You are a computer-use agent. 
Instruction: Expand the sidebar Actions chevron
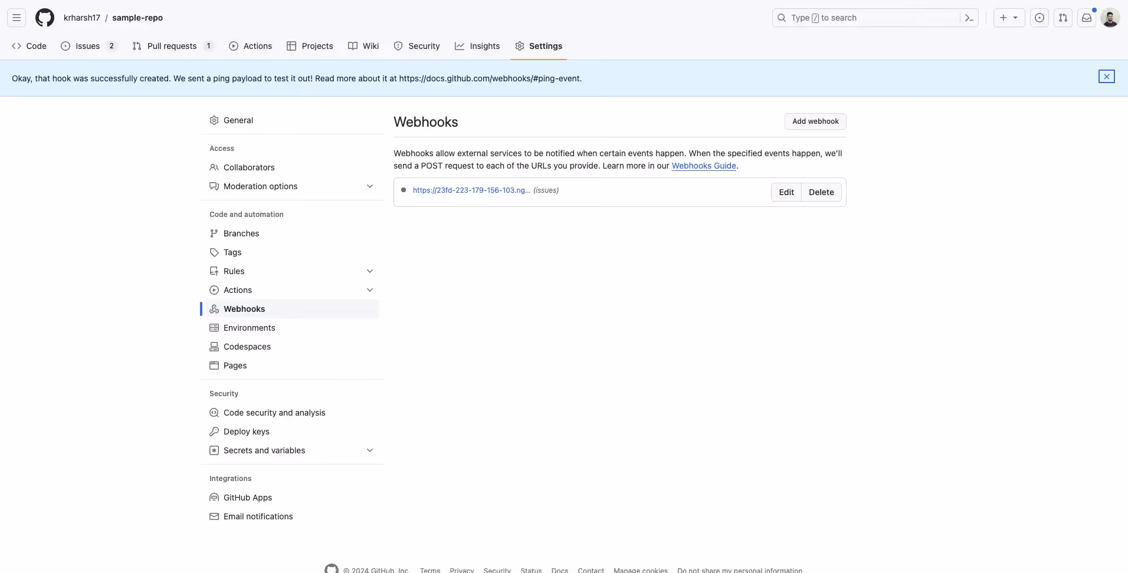pos(370,290)
